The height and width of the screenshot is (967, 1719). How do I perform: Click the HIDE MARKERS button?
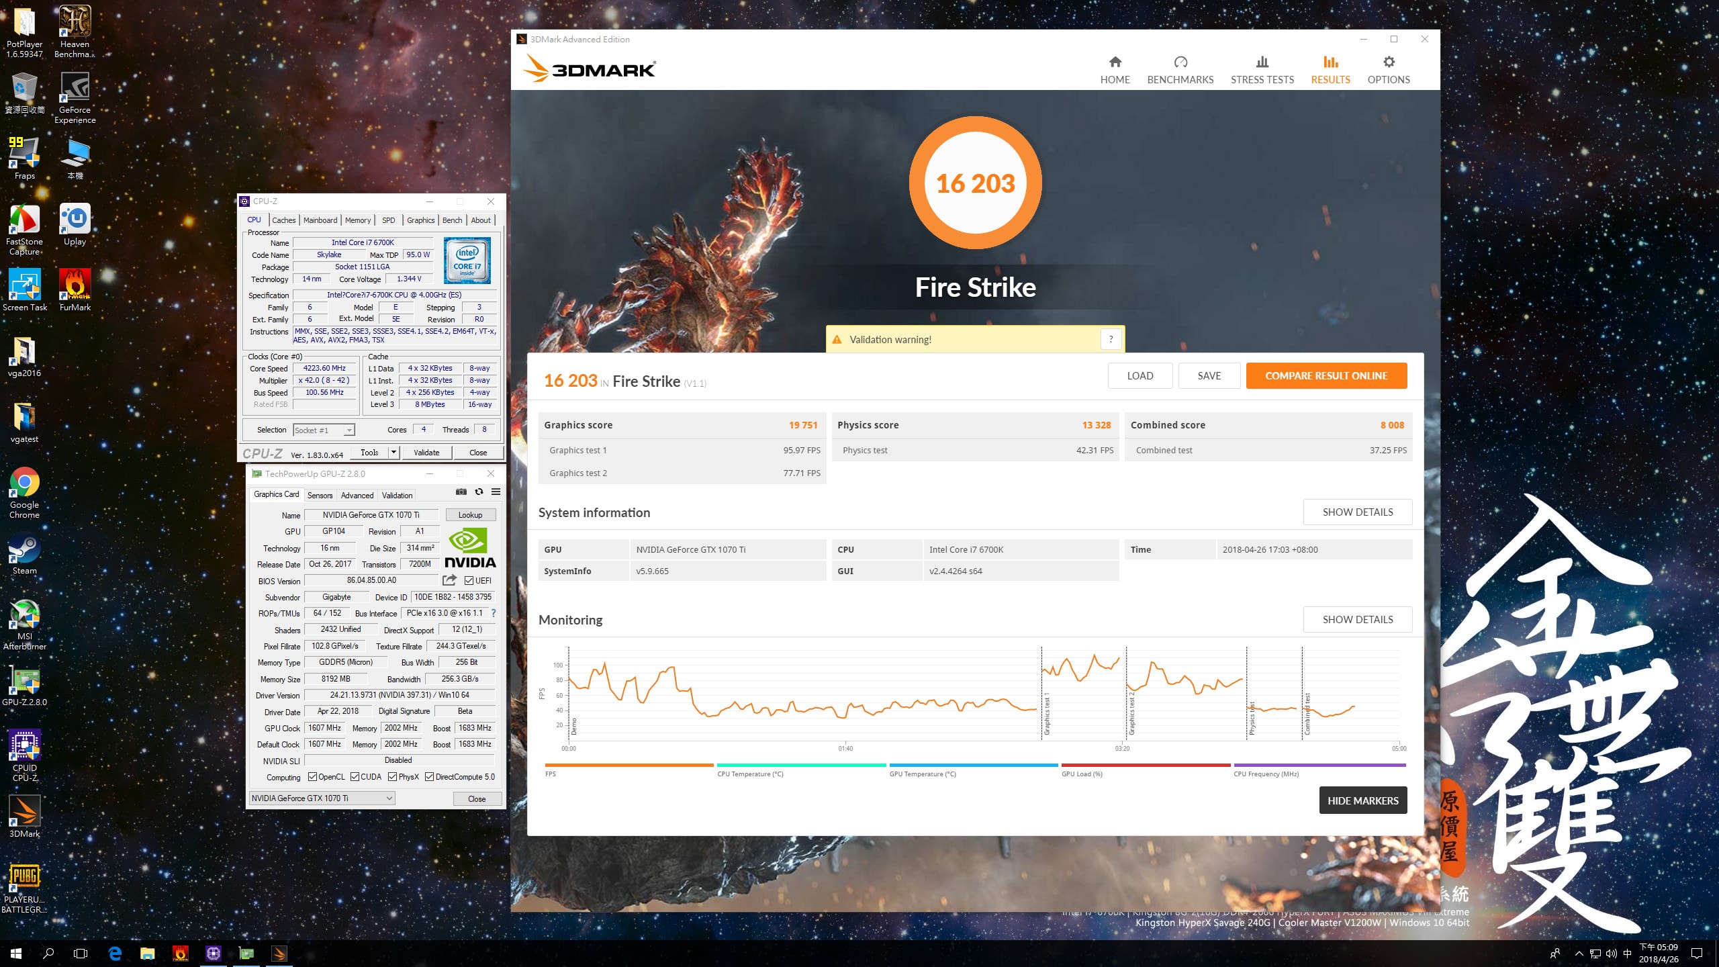point(1362,800)
